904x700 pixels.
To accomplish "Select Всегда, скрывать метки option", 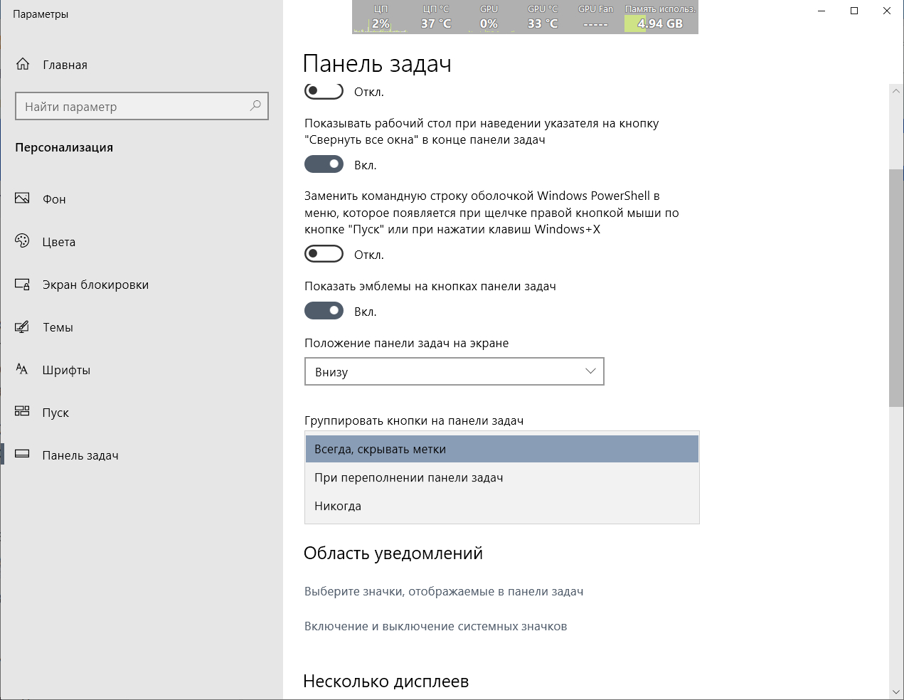I will (380, 449).
